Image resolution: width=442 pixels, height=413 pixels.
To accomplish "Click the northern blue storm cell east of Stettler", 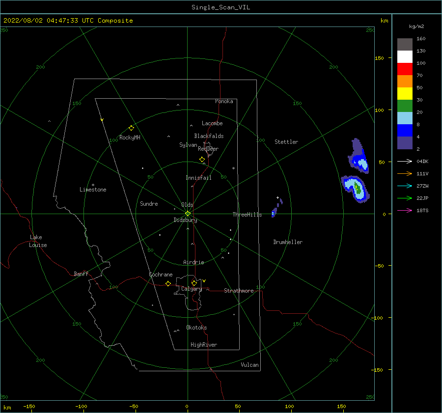I will pos(359,156).
